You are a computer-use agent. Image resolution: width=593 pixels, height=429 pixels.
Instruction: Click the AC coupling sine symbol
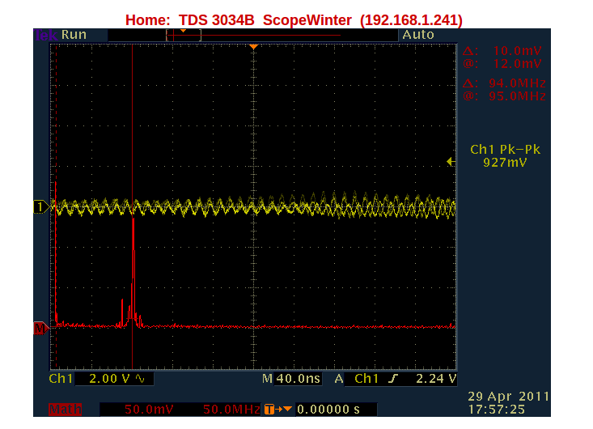140,378
